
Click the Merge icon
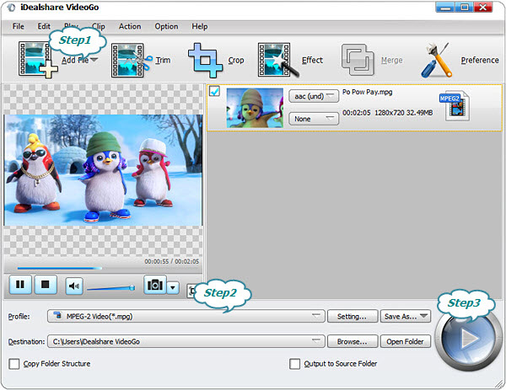358,60
